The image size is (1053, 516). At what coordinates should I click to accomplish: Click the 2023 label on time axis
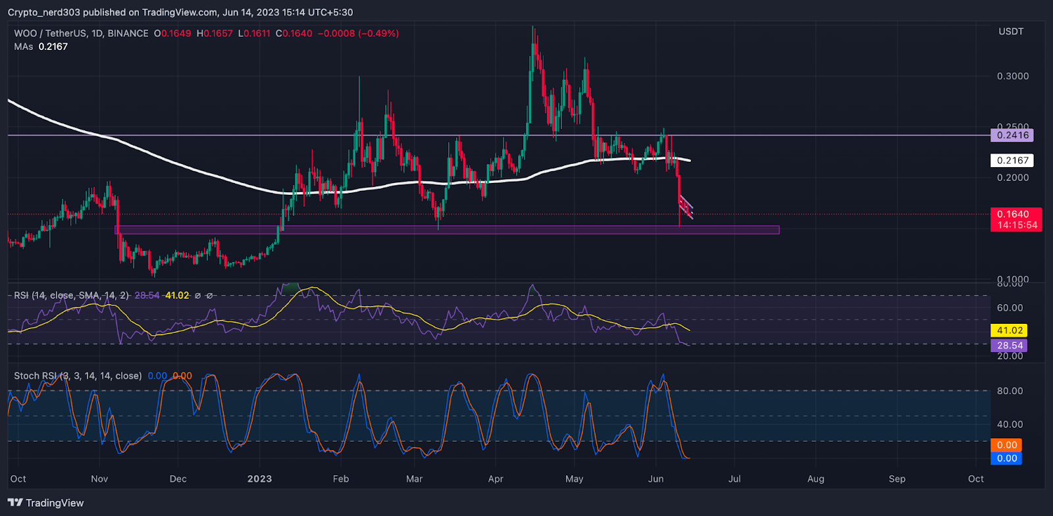tap(259, 478)
